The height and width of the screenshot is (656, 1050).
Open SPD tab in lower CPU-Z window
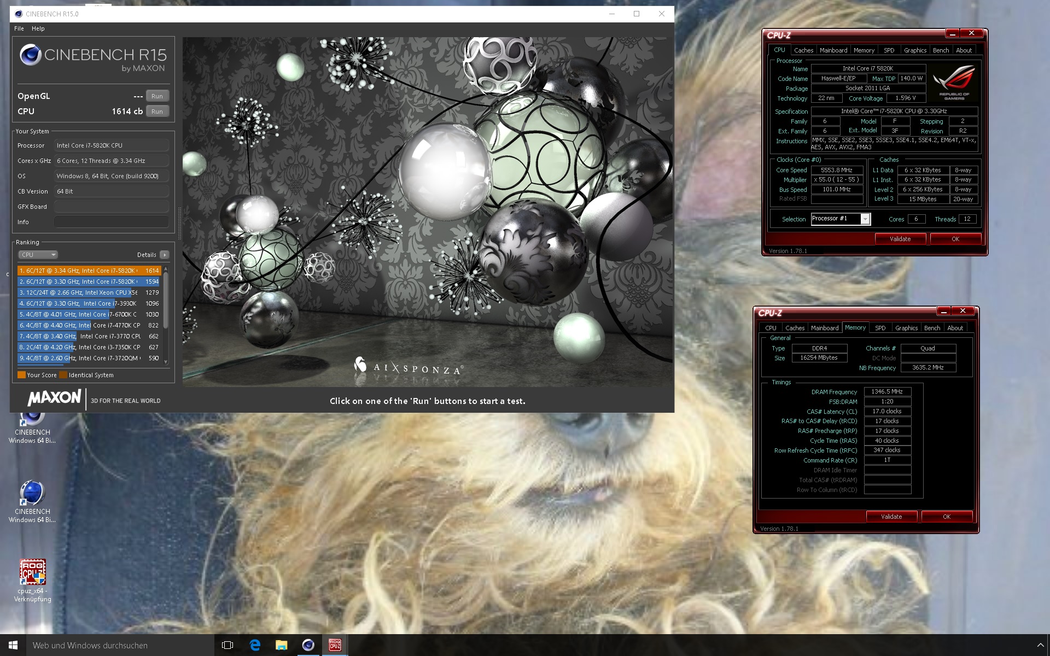[x=880, y=328]
